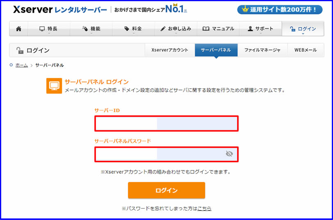Open the ログイン navigation menu
This screenshot has height=220, width=333.
click(303, 29)
